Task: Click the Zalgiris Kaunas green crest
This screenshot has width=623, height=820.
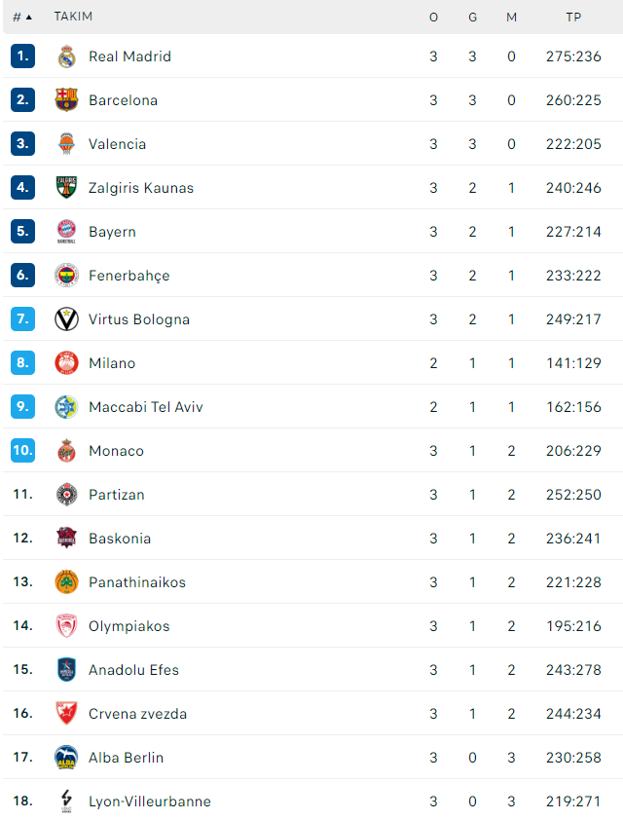Action: point(66,187)
